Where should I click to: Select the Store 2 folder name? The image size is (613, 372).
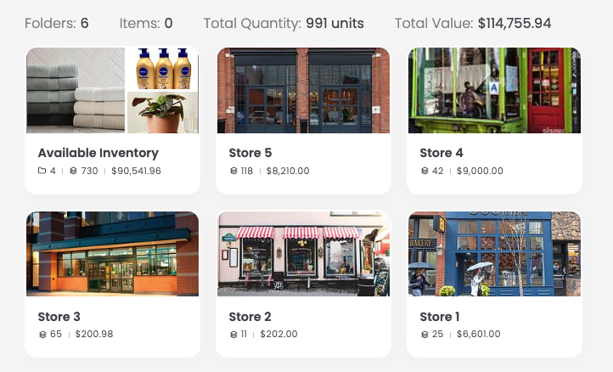point(250,317)
